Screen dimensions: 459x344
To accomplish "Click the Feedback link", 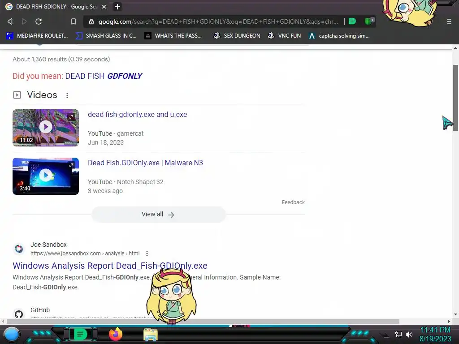I will pyautogui.click(x=293, y=202).
